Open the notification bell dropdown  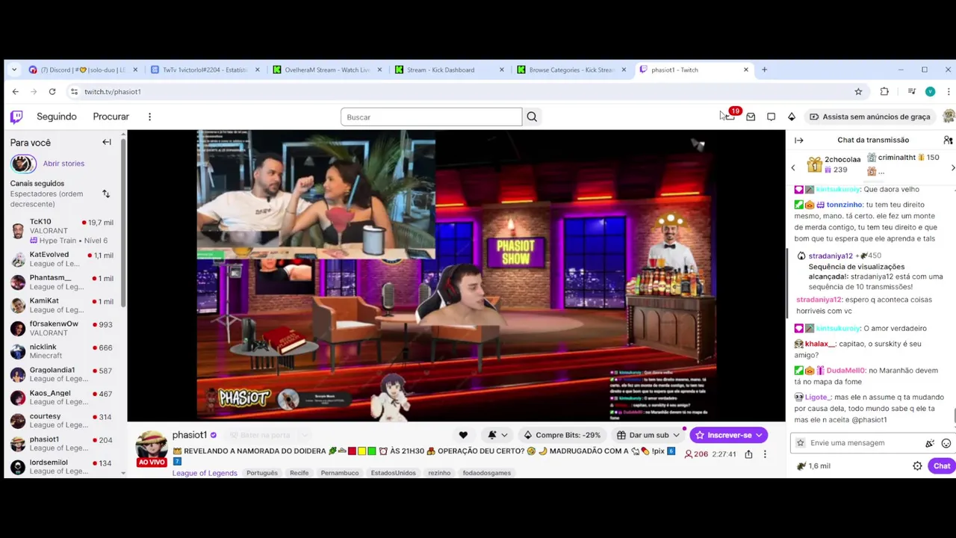click(x=497, y=435)
